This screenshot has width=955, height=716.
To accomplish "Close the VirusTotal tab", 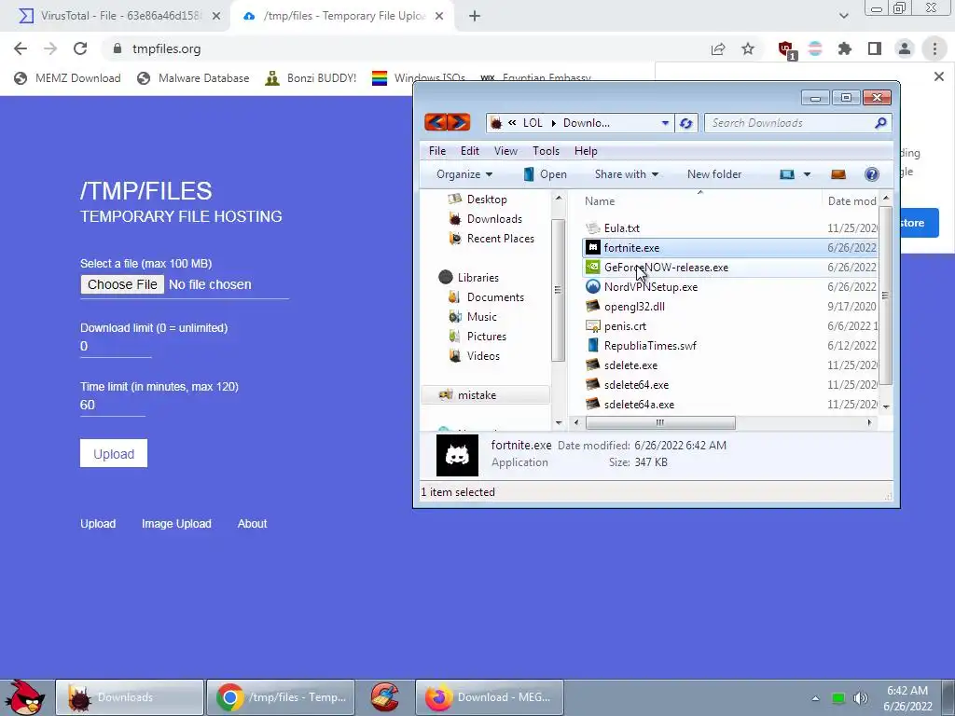I will (x=215, y=16).
